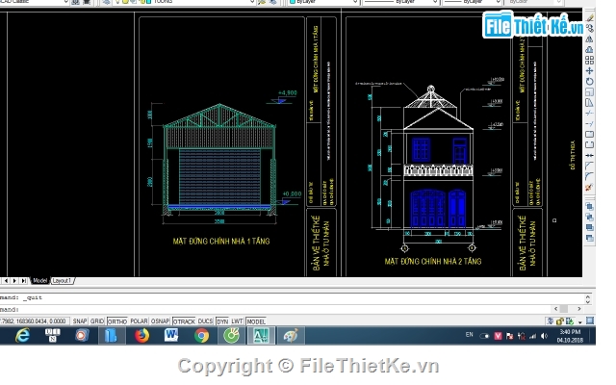The image size is (616, 385).
Task: Click command line scroll right arrow
Action: coord(579,309)
